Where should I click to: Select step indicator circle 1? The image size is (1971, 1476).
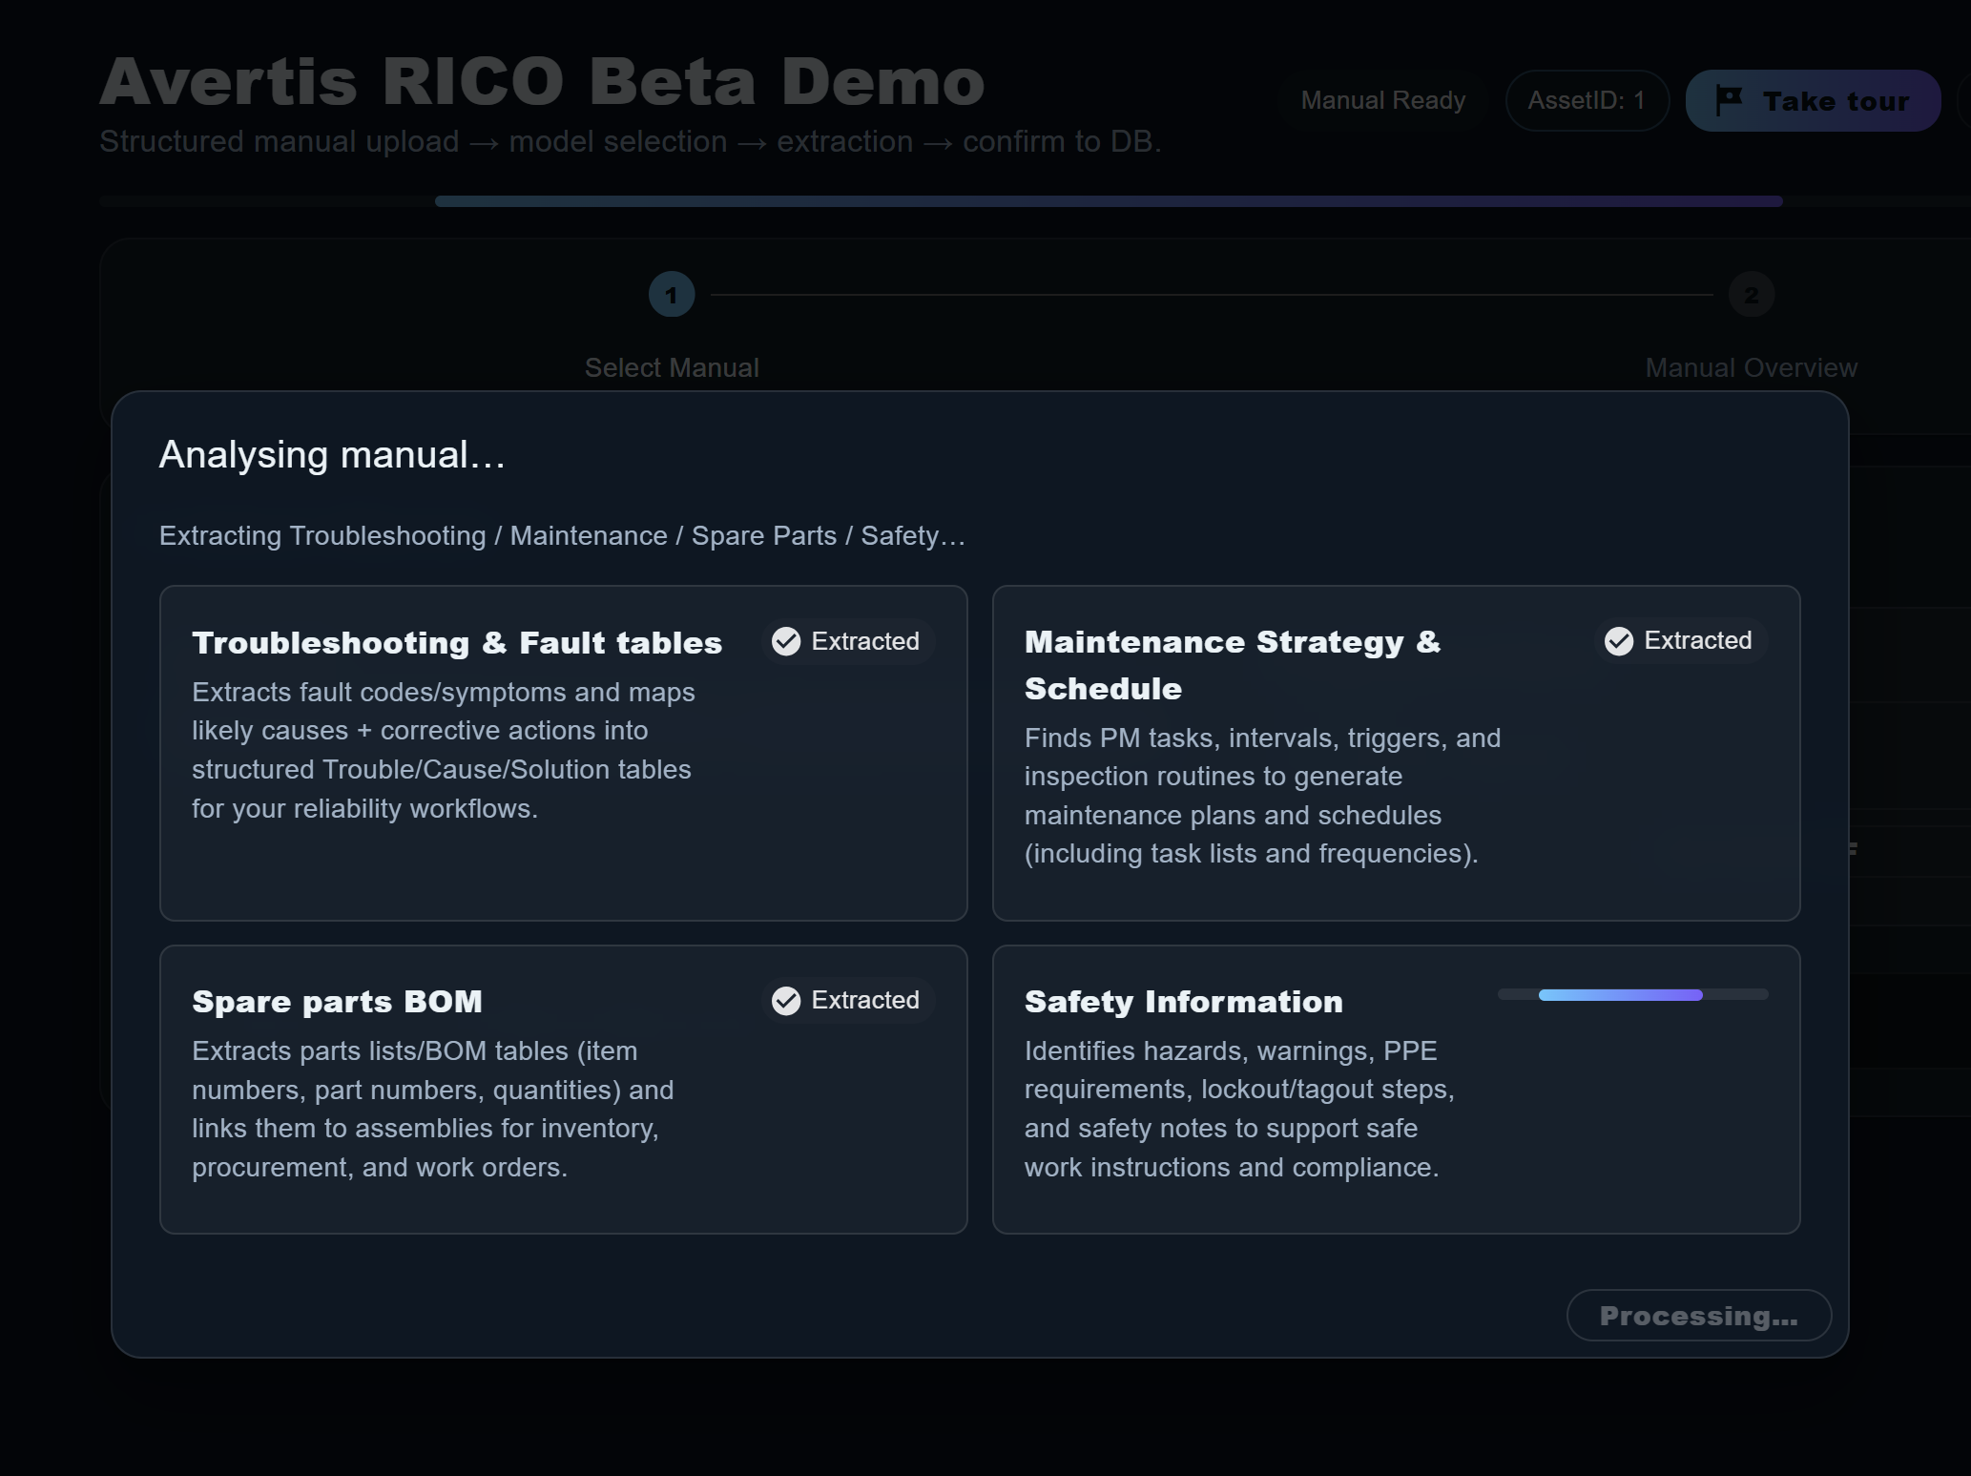tap(672, 295)
